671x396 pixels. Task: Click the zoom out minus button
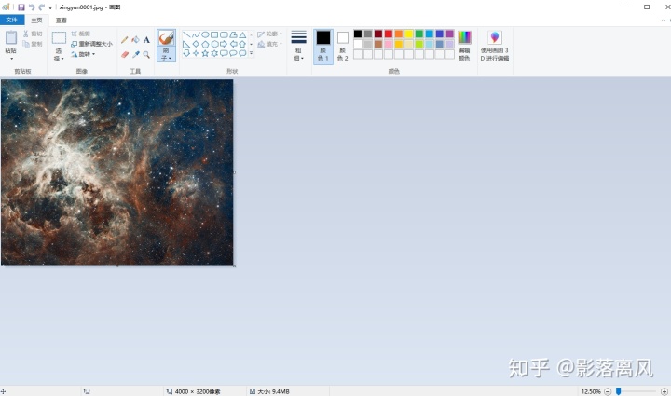point(608,391)
